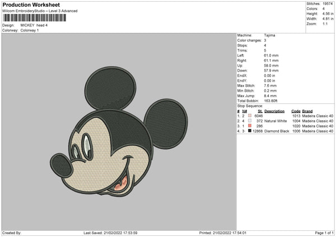Click thread code '1006'

click(x=296, y=131)
